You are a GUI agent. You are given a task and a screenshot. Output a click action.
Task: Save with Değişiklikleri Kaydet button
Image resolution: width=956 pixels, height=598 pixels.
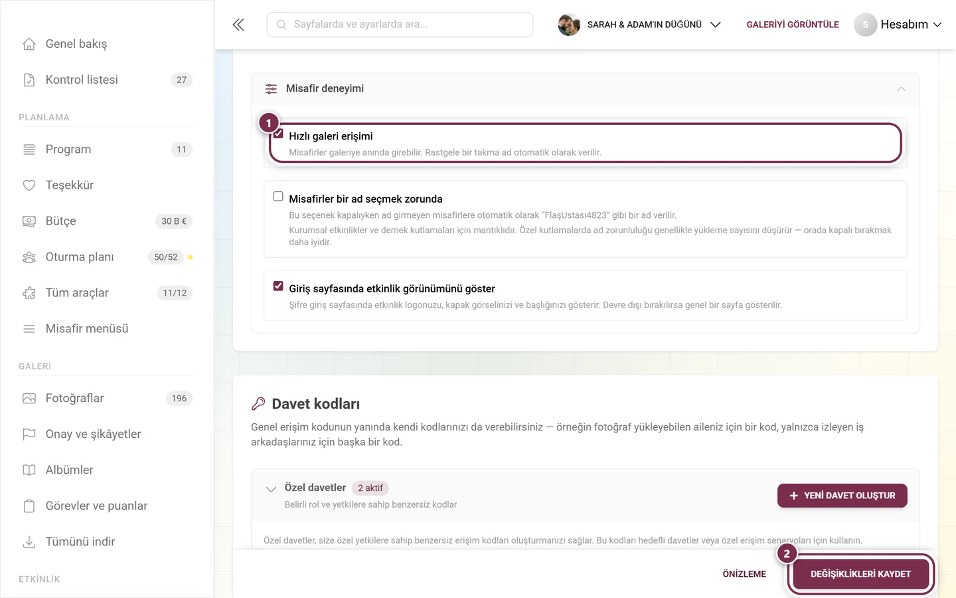pyautogui.click(x=860, y=574)
